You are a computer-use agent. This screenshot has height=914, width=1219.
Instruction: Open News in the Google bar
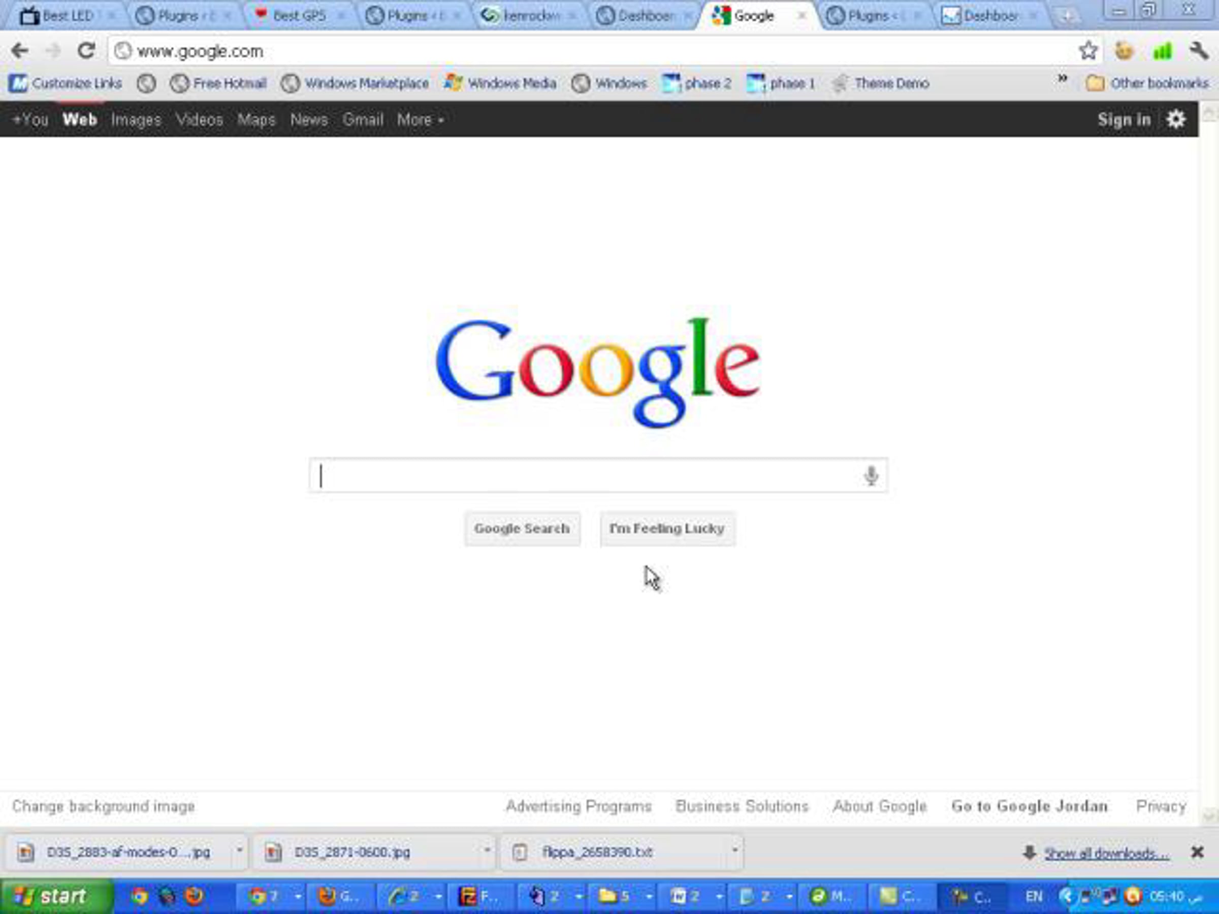coord(309,119)
